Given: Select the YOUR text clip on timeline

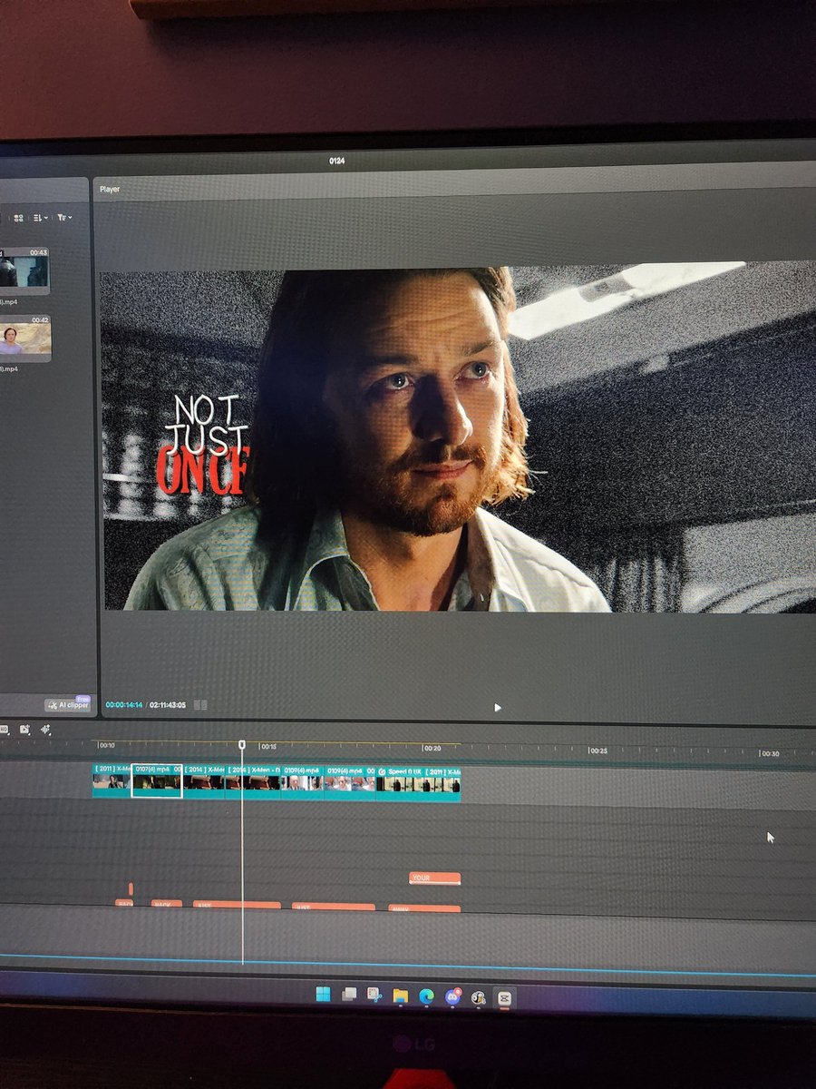Looking at the screenshot, I should click(435, 878).
